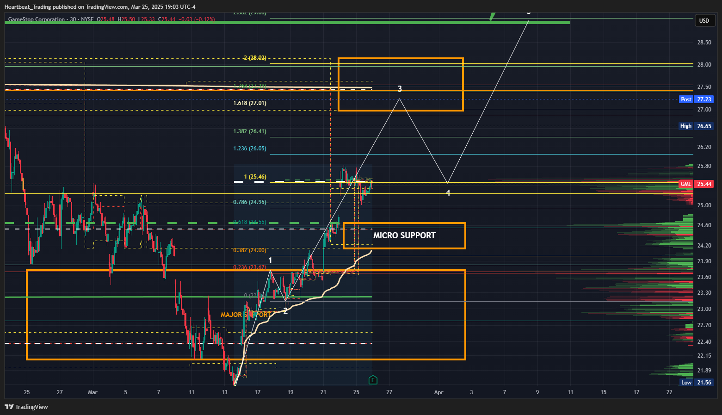The width and height of the screenshot is (722, 415).
Task: Click the TradingView logo
Action: 26,407
